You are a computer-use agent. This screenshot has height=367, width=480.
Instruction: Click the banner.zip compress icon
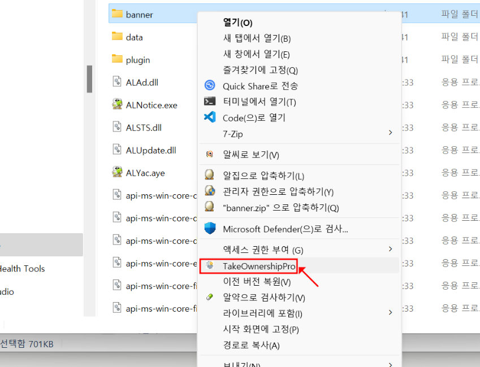209,207
